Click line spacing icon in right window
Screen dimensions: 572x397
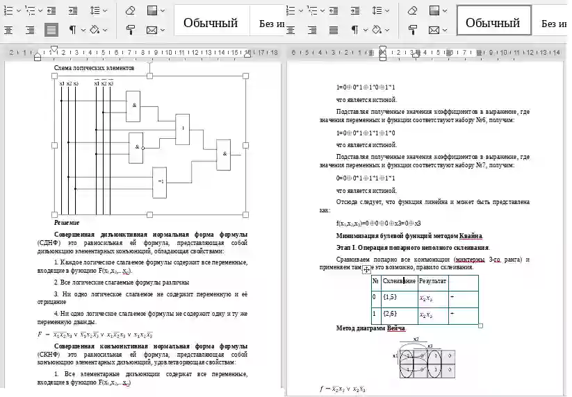pos(377,10)
